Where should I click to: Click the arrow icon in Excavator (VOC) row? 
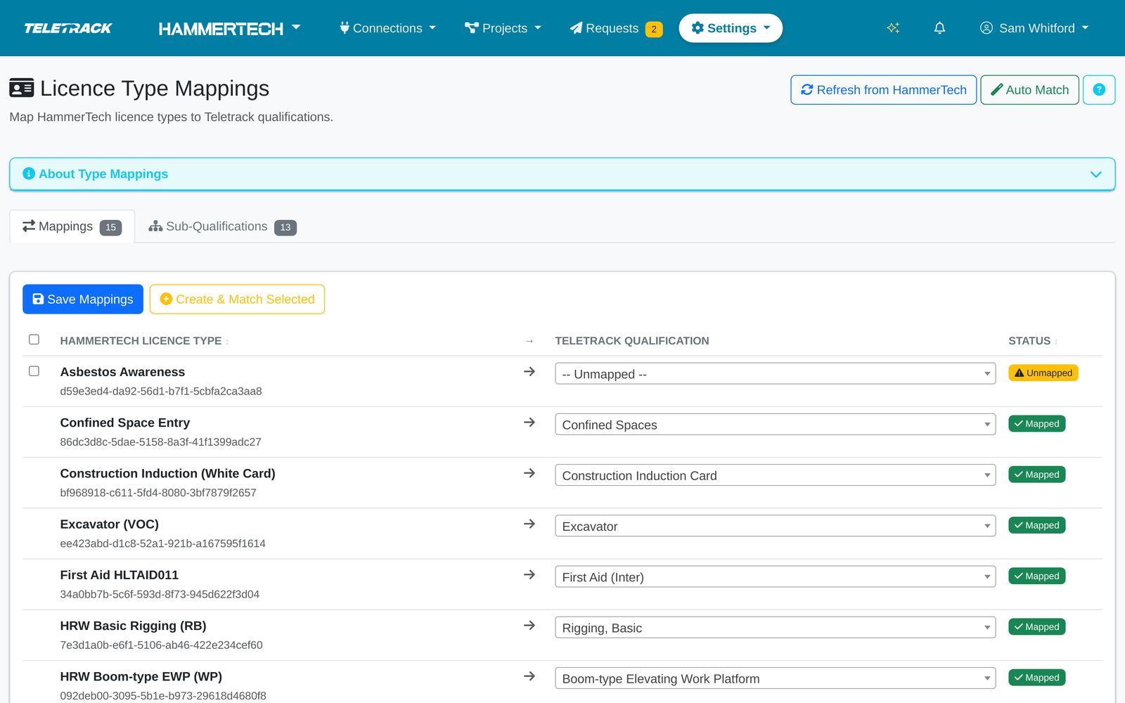529,524
